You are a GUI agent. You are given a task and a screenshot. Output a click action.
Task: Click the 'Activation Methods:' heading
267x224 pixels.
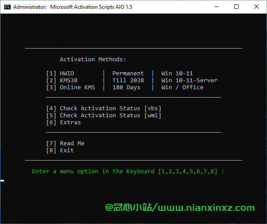pyautogui.click(x=93, y=59)
